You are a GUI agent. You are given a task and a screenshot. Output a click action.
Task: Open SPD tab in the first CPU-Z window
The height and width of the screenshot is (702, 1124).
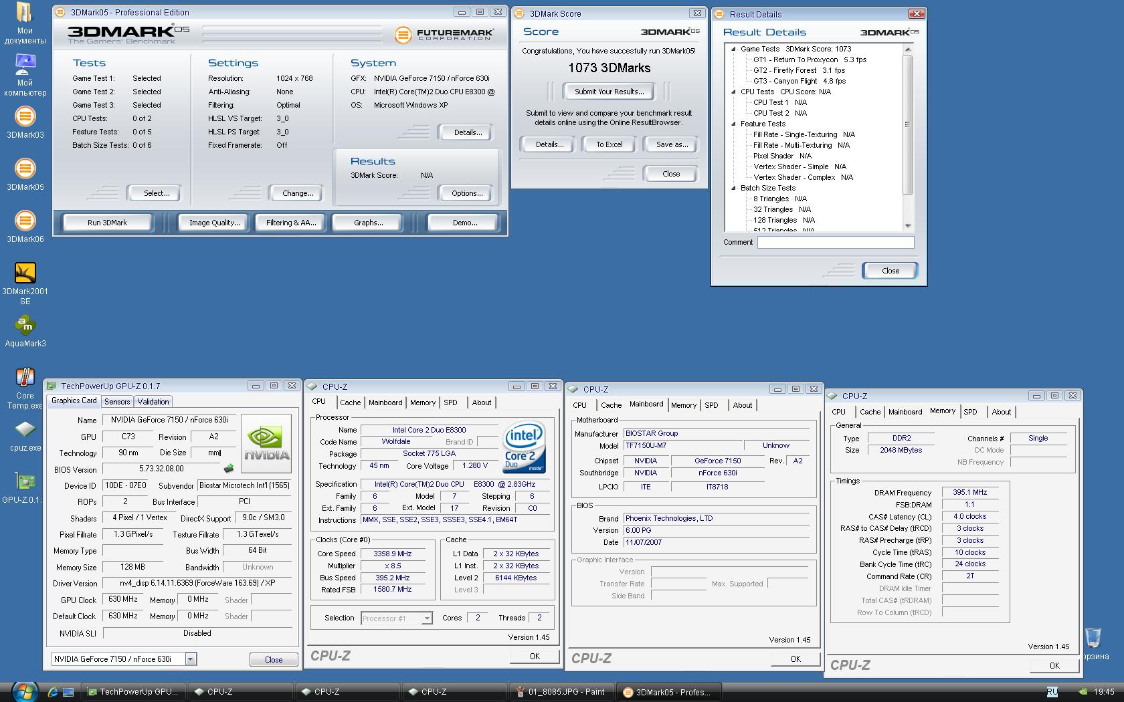[450, 402]
